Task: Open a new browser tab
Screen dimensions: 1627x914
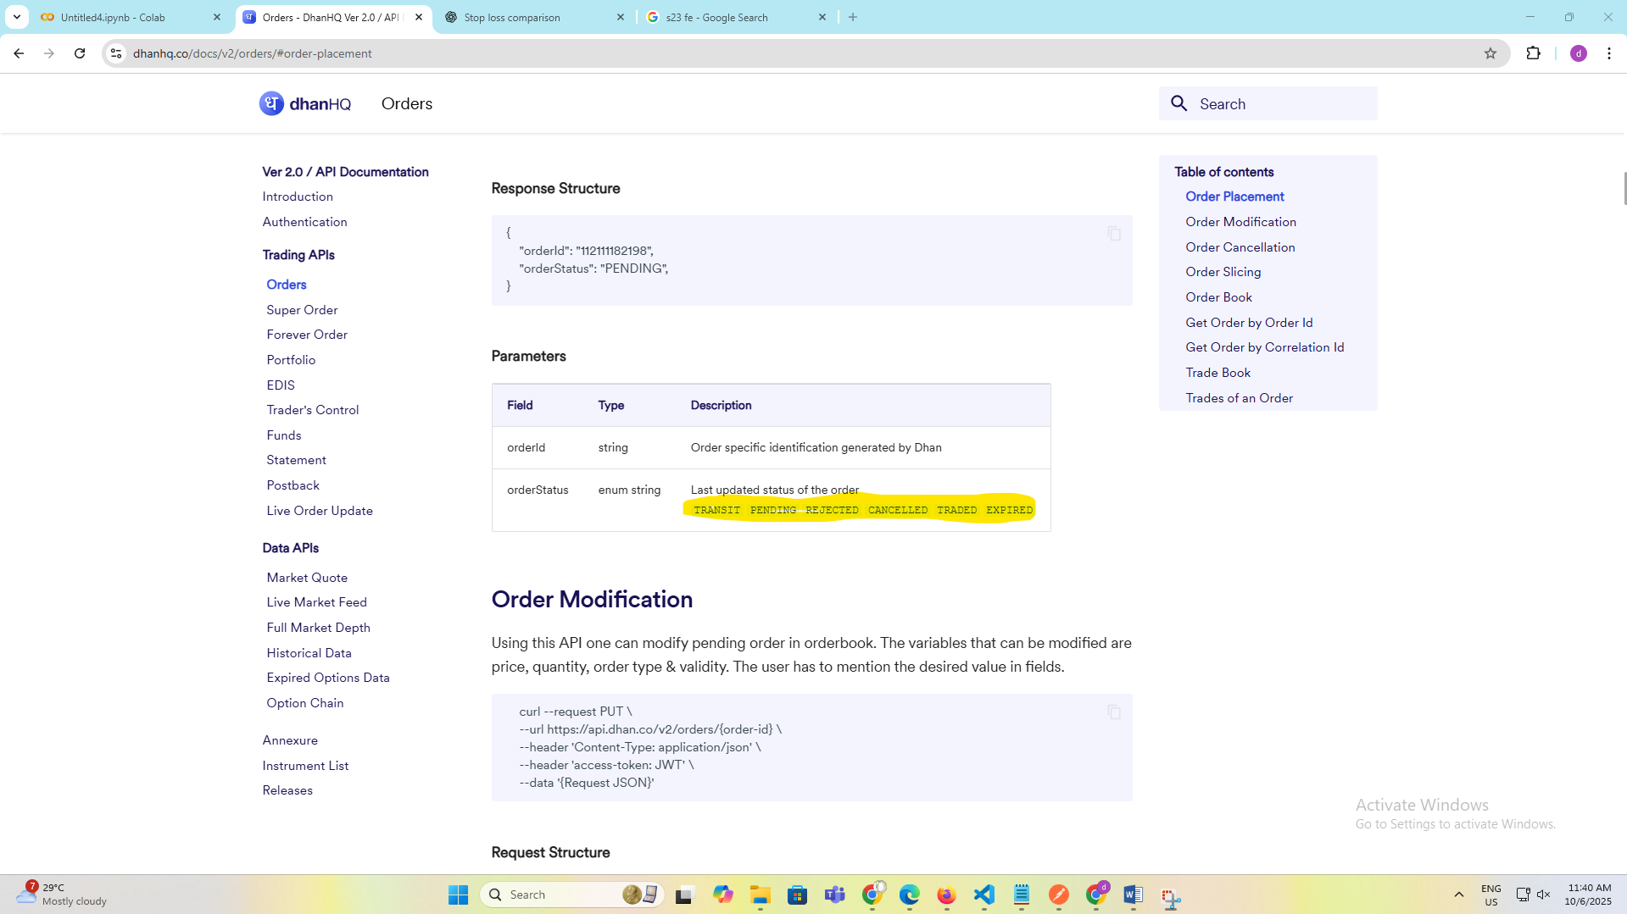Action: tap(853, 17)
